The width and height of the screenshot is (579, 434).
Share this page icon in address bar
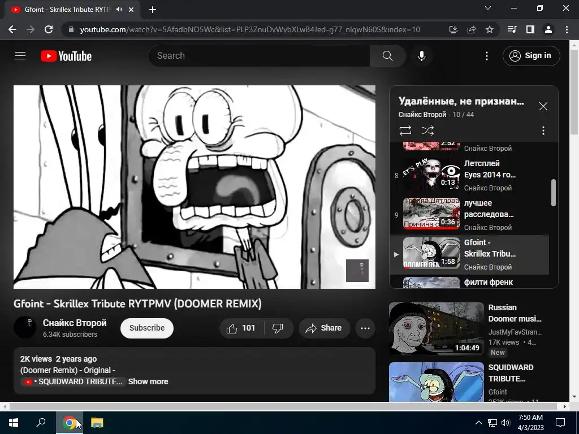click(472, 29)
